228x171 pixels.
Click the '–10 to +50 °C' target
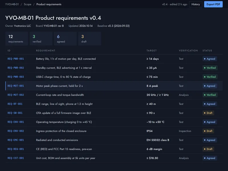(155, 122)
